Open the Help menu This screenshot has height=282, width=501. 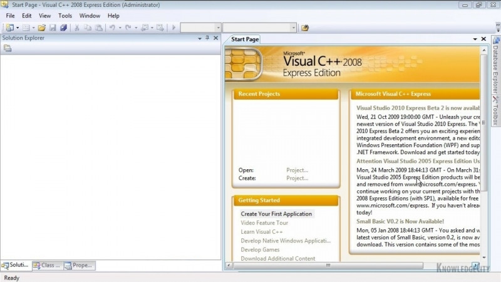click(x=113, y=16)
